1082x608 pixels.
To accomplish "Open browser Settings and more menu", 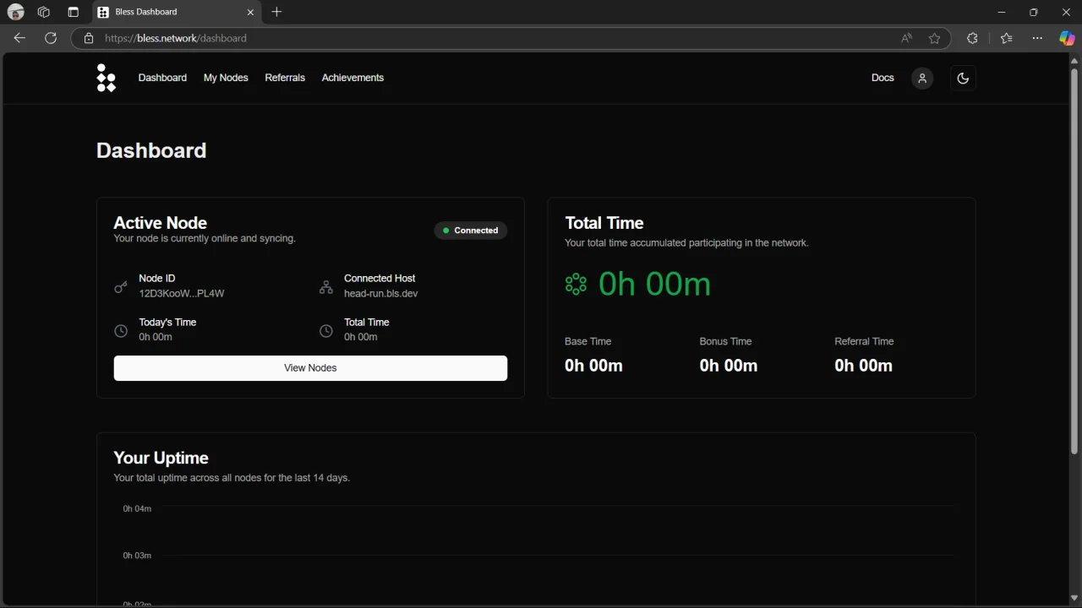I will pyautogui.click(x=1037, y=38).
